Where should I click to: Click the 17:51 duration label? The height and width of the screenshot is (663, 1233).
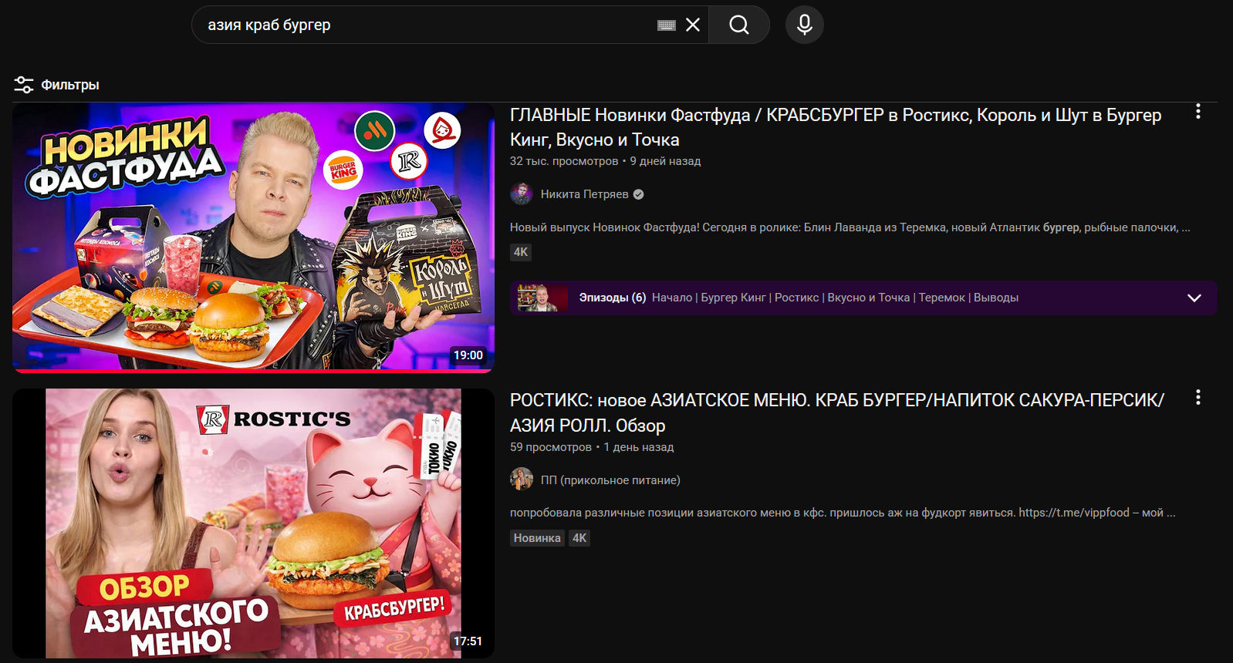(468, 641)
